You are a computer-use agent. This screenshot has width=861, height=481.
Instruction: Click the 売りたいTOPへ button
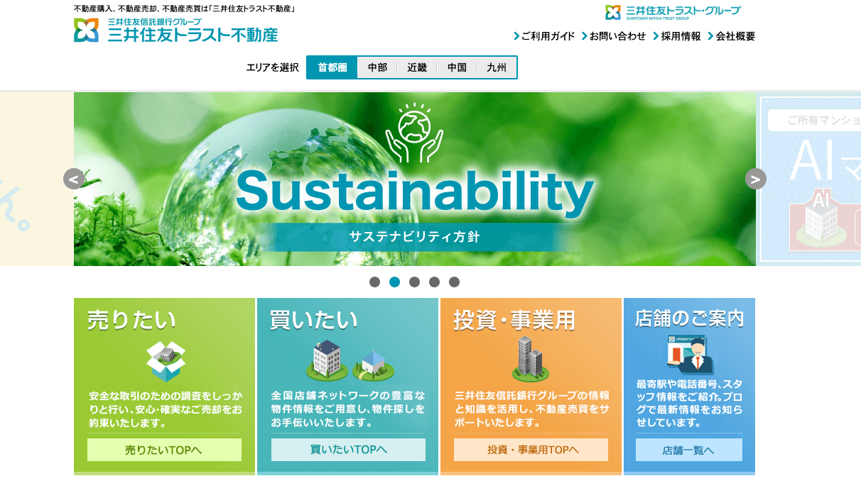point(164,450)
